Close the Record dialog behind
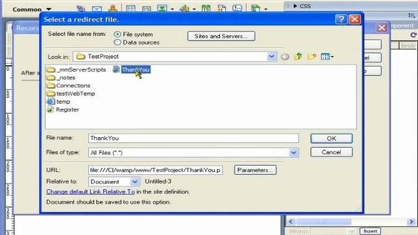 point(381,27)
